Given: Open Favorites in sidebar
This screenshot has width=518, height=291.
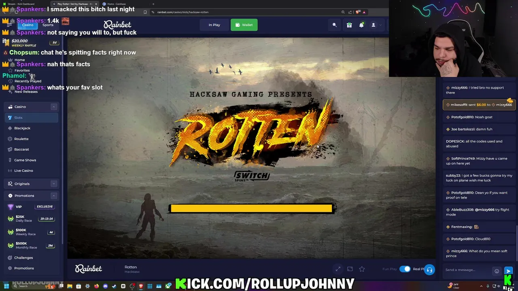Looking at the screenshot, I should click(22, 70).
